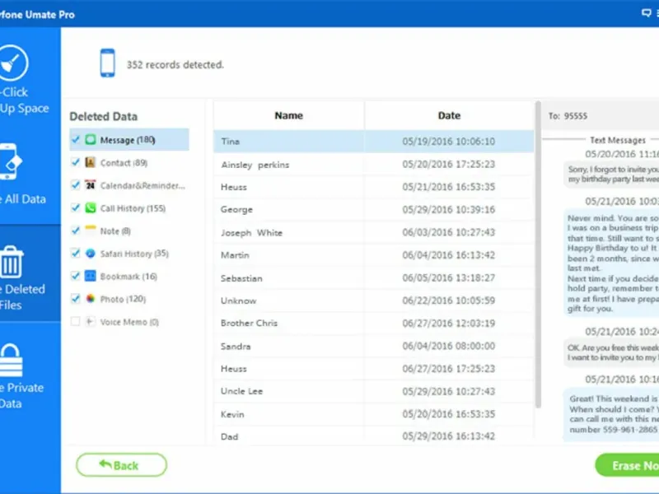Click the Sorry, I forgot to invite message
The height and width of the screenshot is (494, 659).
click(611, 174)
